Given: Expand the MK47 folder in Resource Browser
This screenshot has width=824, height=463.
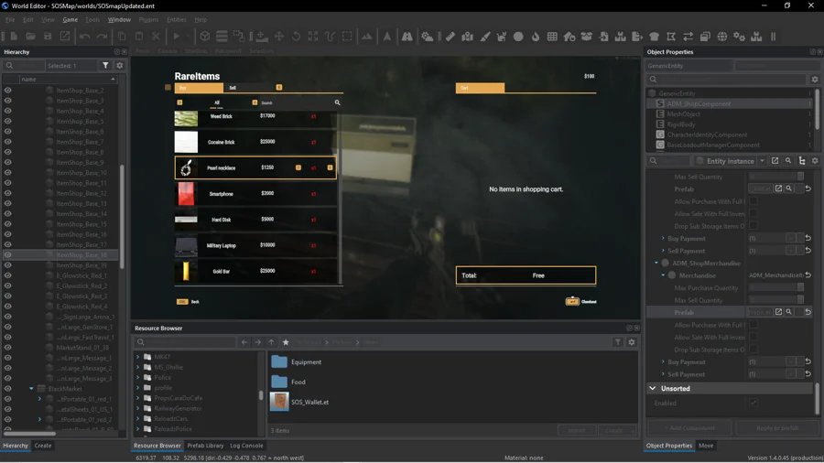Looking at the screenshot, I should coord(138,357).
